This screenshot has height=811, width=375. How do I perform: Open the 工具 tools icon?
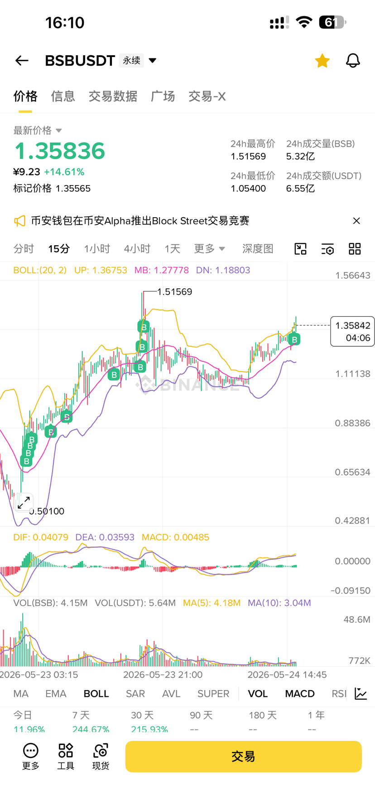click(66, 757)
